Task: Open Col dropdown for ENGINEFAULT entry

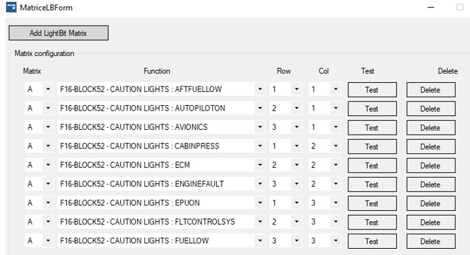Action: click(336, 184)
